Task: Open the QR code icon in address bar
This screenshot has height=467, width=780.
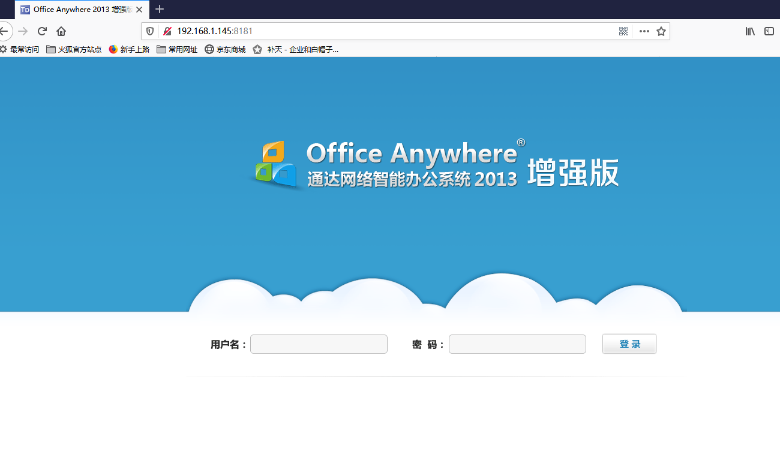Action: click(x=623, y=31)
